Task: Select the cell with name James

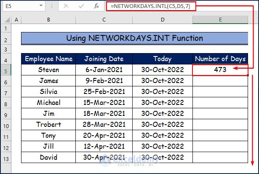Action: point(48,80)
